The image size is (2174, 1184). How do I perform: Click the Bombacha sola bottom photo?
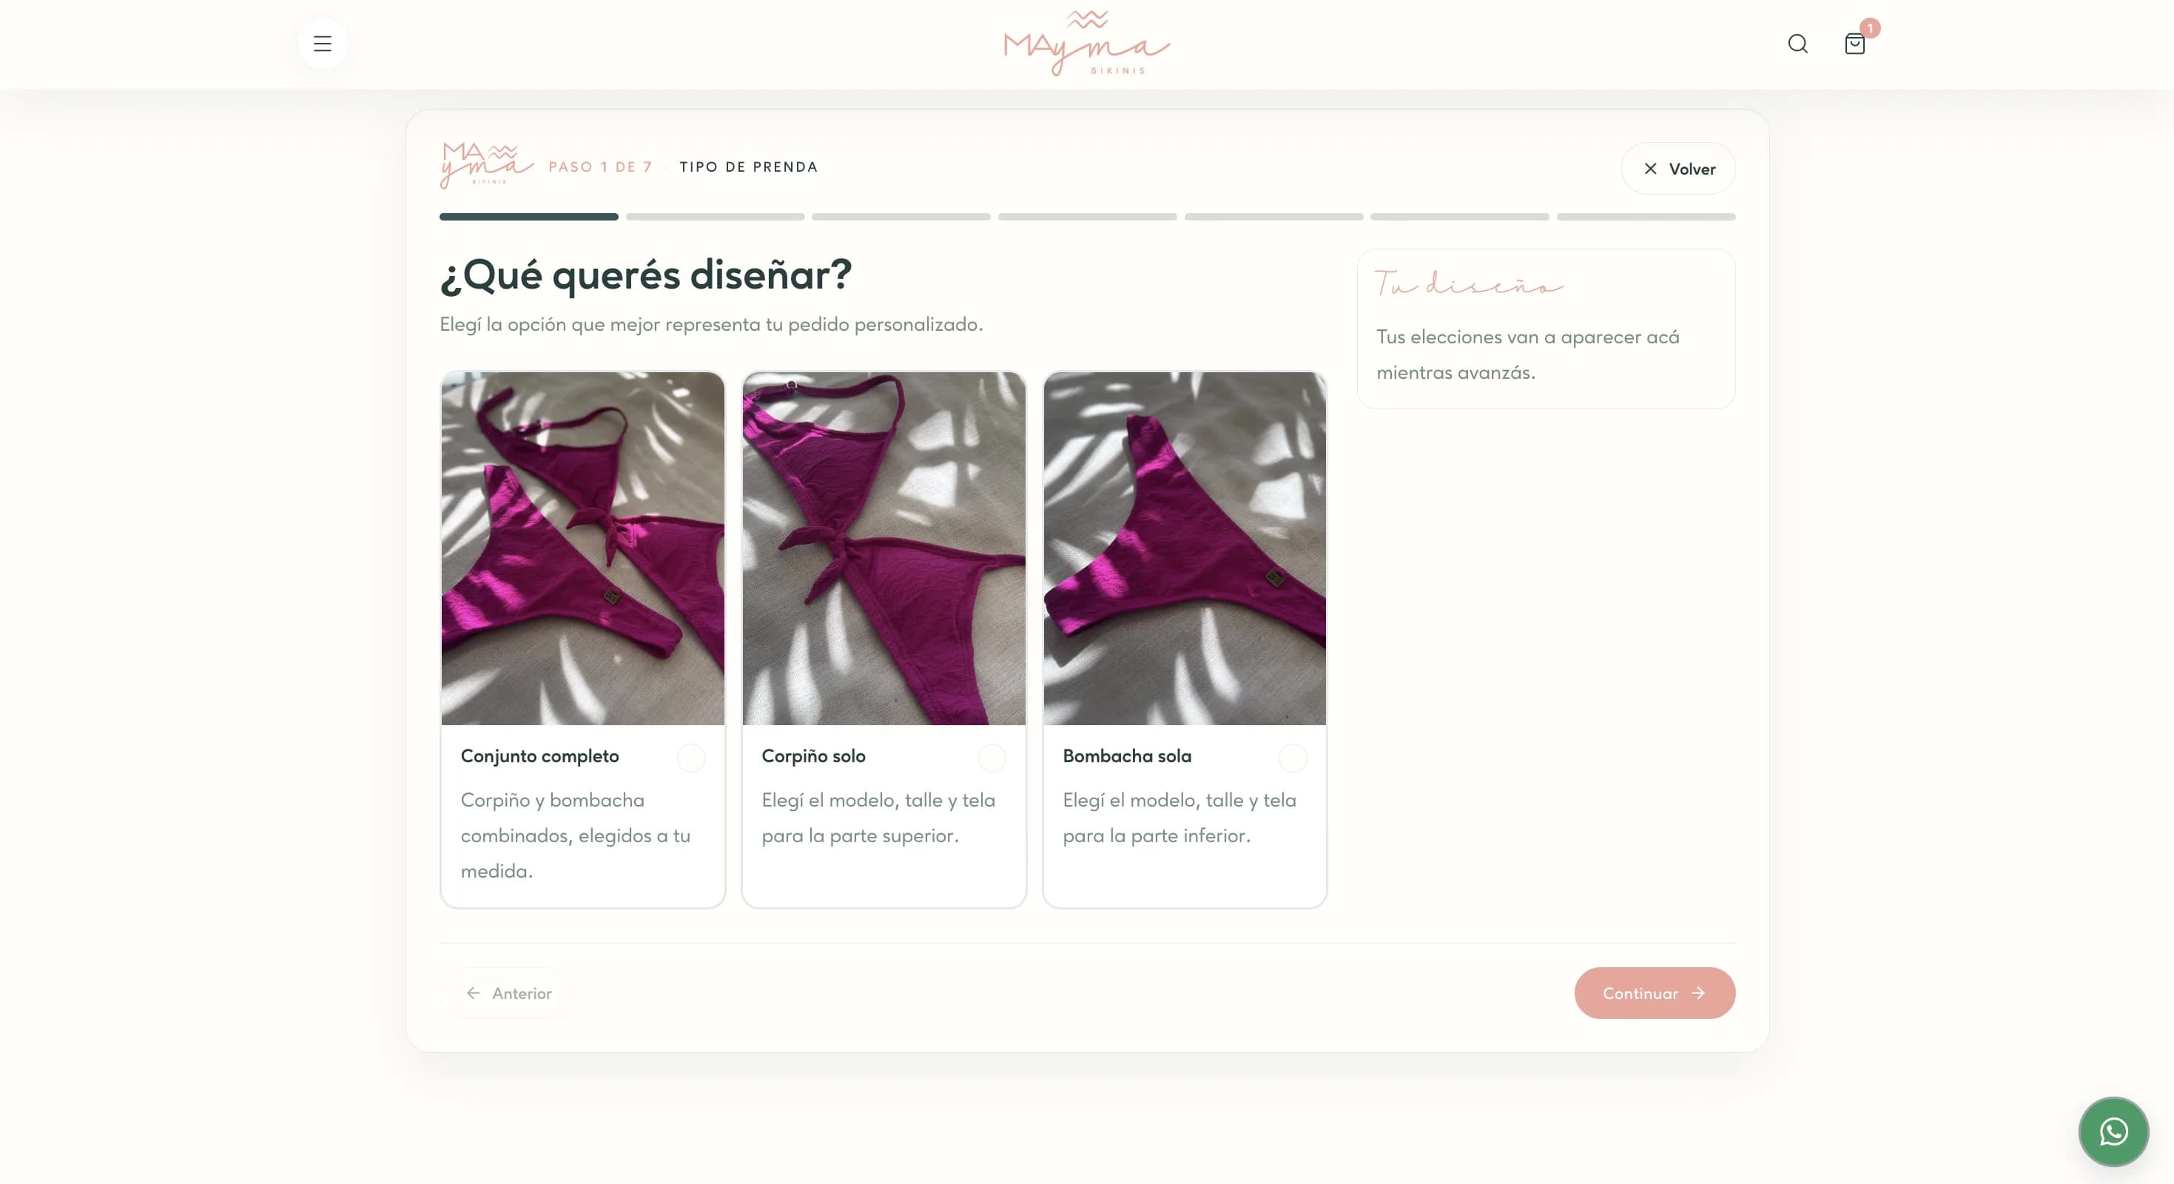point(1185,548)
